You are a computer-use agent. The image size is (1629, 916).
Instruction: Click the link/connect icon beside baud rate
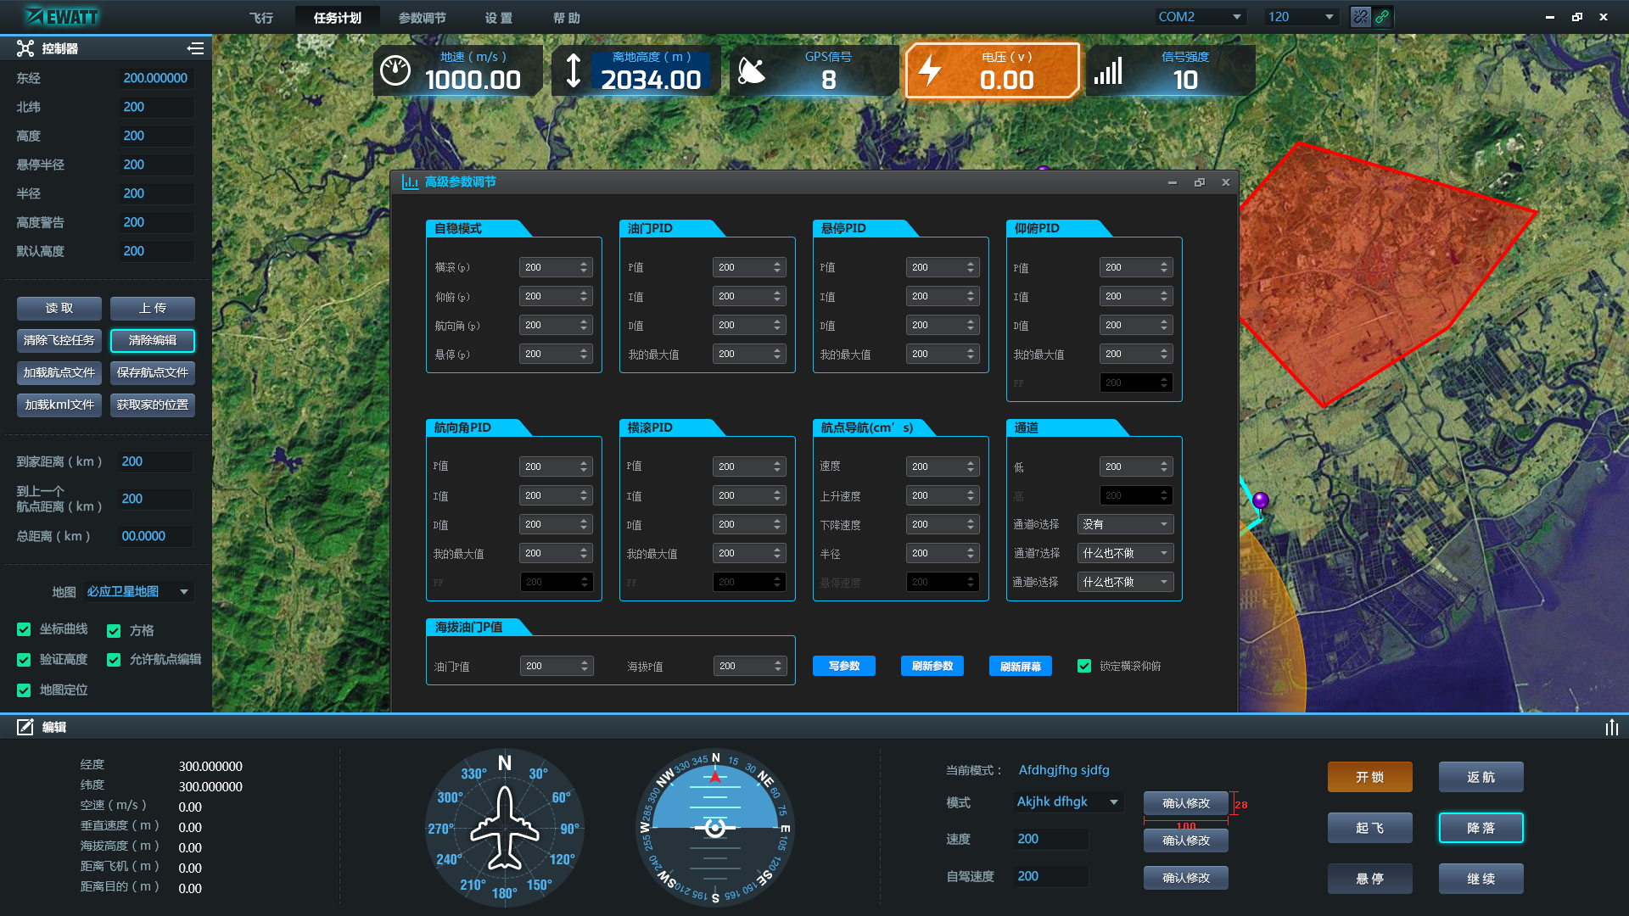coord(1382,17)
